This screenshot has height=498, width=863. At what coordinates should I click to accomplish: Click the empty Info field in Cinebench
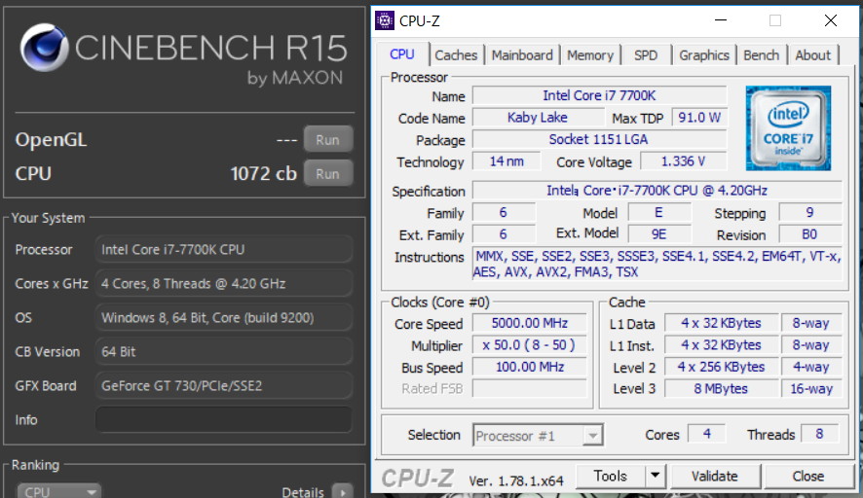tap(223, 419)
